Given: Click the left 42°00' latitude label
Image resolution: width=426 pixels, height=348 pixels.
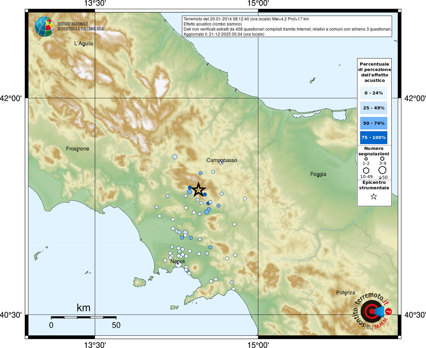Looking at the screenshot, I should pyautogui.click(x=11, y=98).
